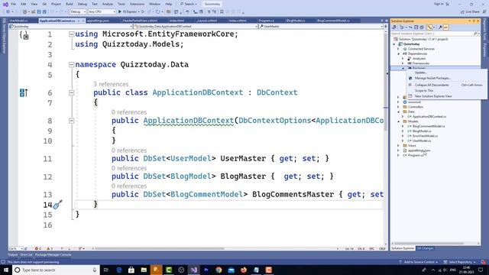Choose Update… from the context menu

[x=421, y=73]
